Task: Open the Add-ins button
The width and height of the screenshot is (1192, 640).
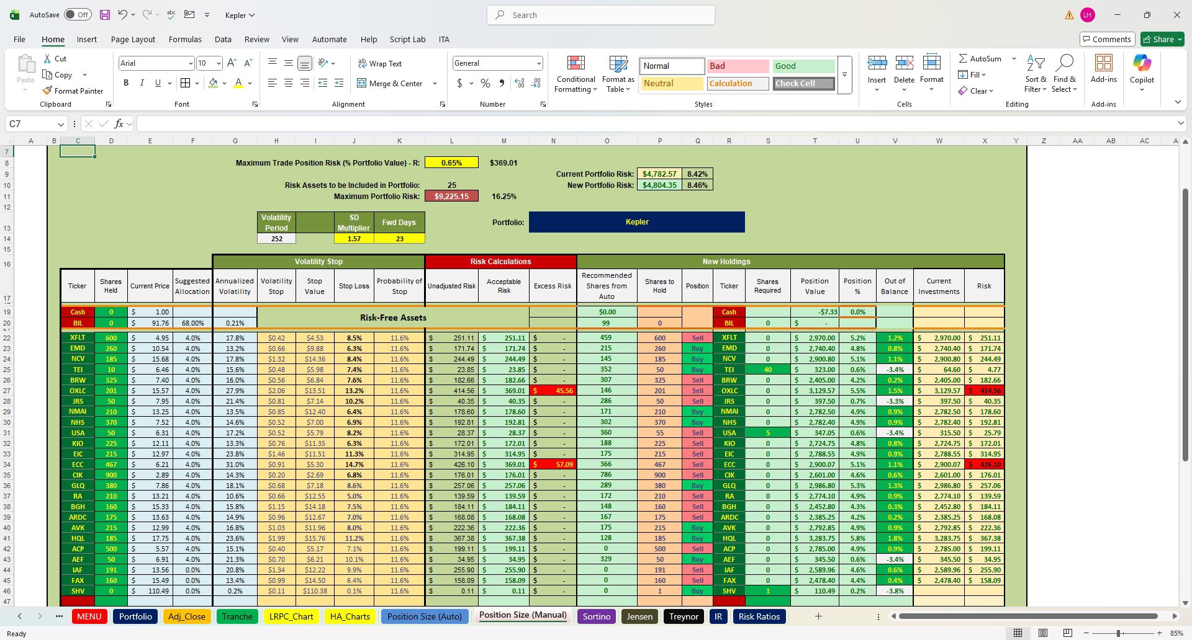Action: 1103,69
